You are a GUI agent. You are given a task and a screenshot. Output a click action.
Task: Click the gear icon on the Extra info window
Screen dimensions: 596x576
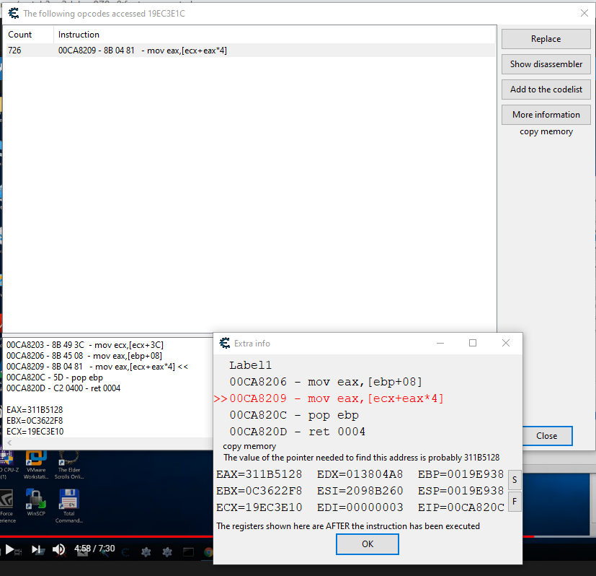[224, 344]
